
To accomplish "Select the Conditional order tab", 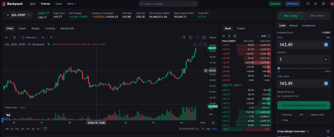I will coord(309,25).
